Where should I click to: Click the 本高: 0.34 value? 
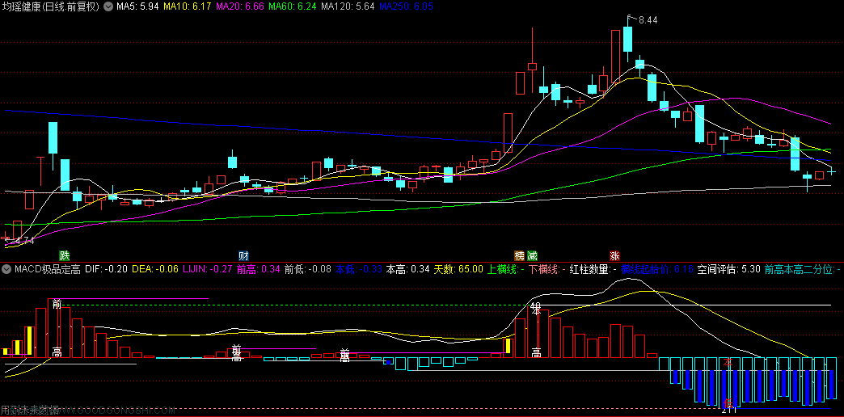click(408, 268)
